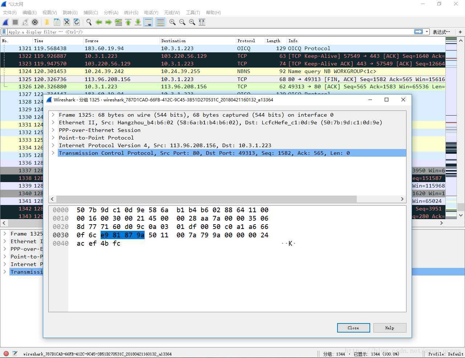Expand Point-to-Point Protocol in dialog

53,138
